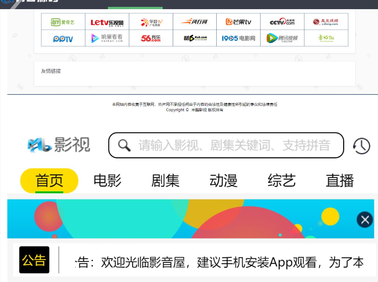The width and height of the screenshot is (378, 282).
Task: Open the CCTV 央视网 logo
Action: coord(282,22)
